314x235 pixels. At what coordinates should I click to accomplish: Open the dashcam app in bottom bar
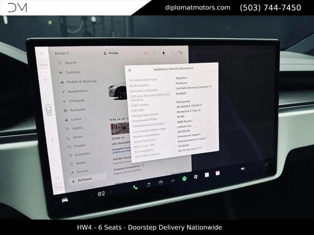160,183
